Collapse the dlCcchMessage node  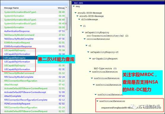(x=79, y=19)
